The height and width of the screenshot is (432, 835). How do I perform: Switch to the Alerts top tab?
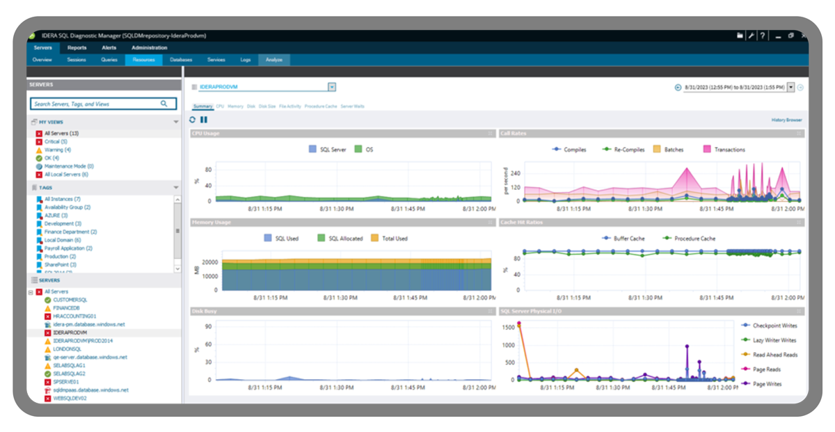[x=109, y=48]
